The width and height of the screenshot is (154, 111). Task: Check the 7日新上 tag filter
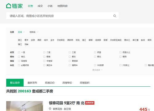click(120, 65)
